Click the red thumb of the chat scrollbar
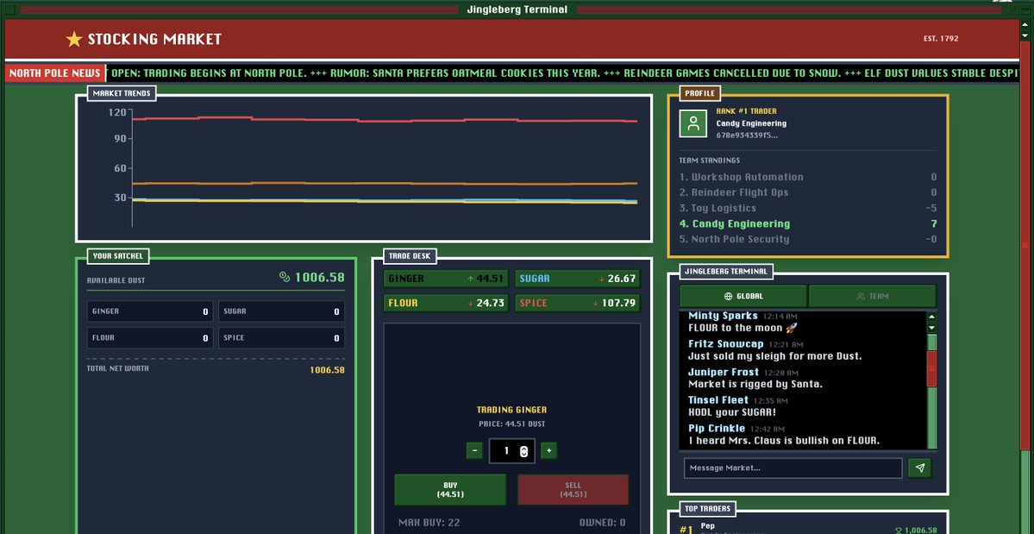This screenshot has width=1034, height=534. click(931, 368)
